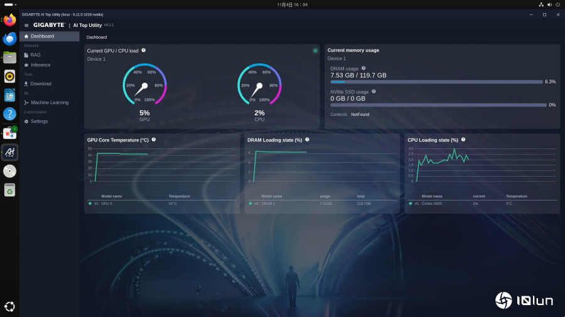
Task: Toggle GPU 0 legend dot in temperature table
Action: [x=90, y=204]
